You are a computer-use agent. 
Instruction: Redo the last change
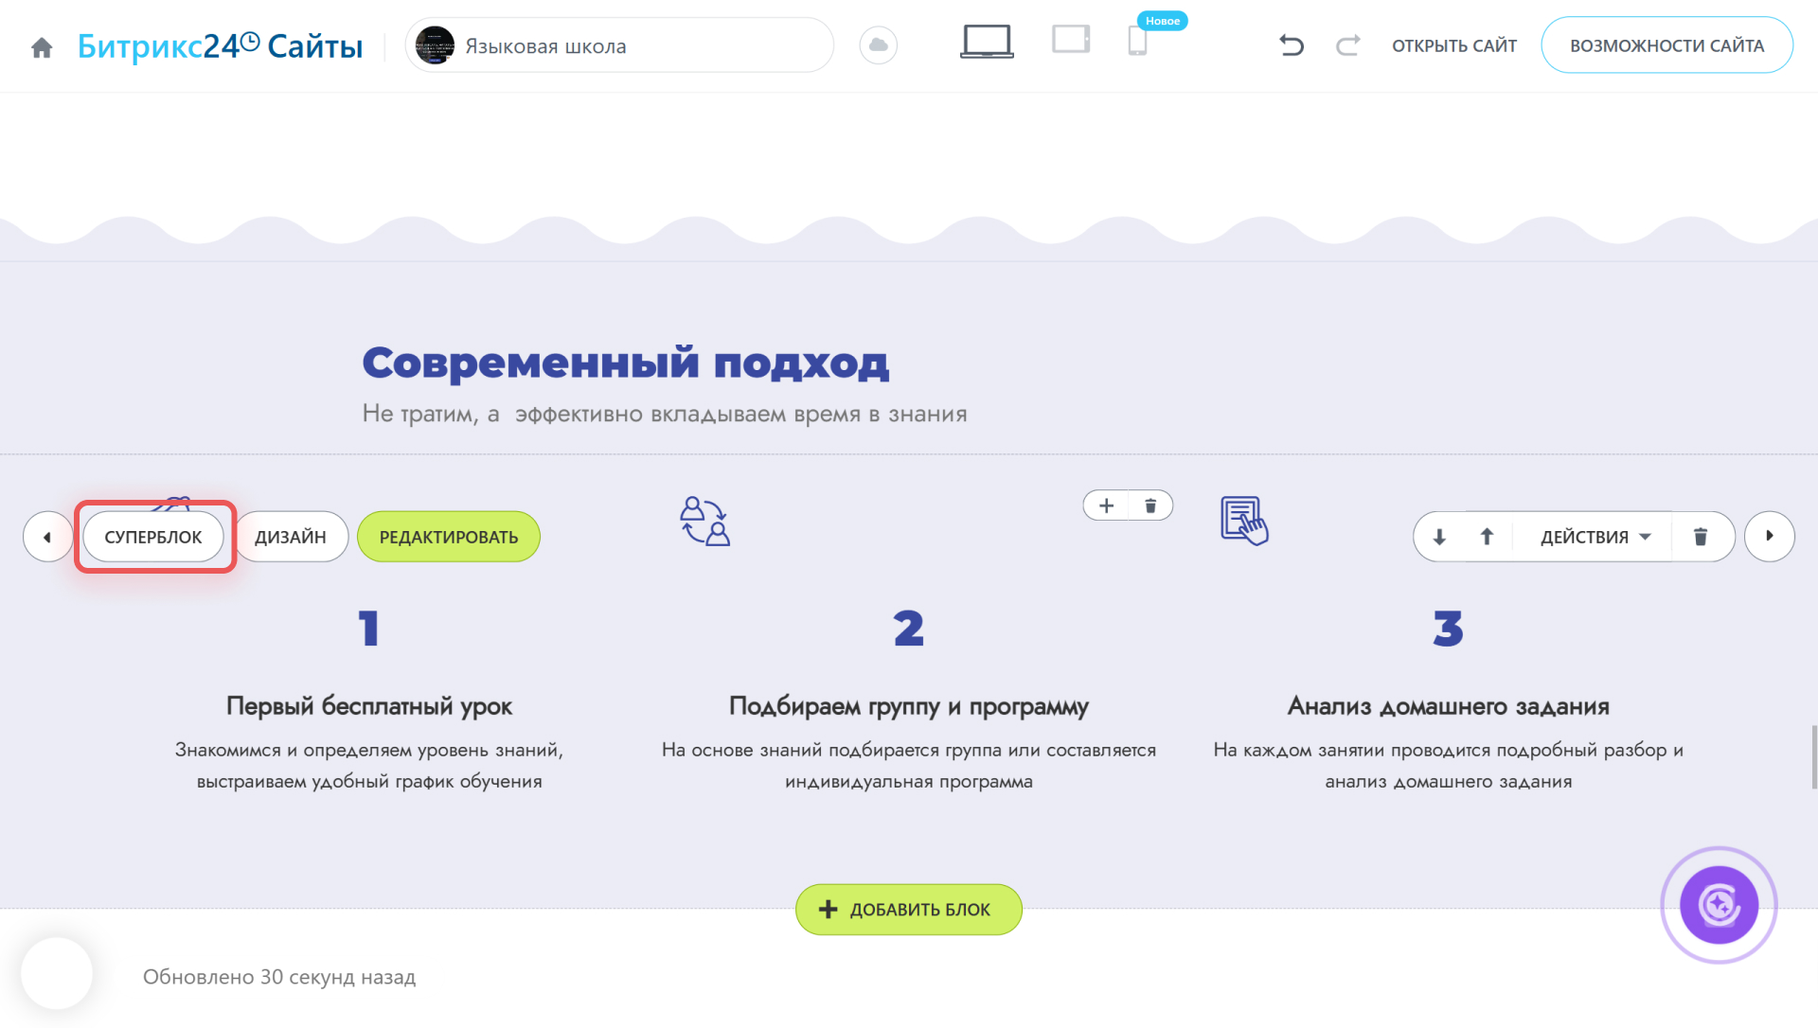(1347, 44)
